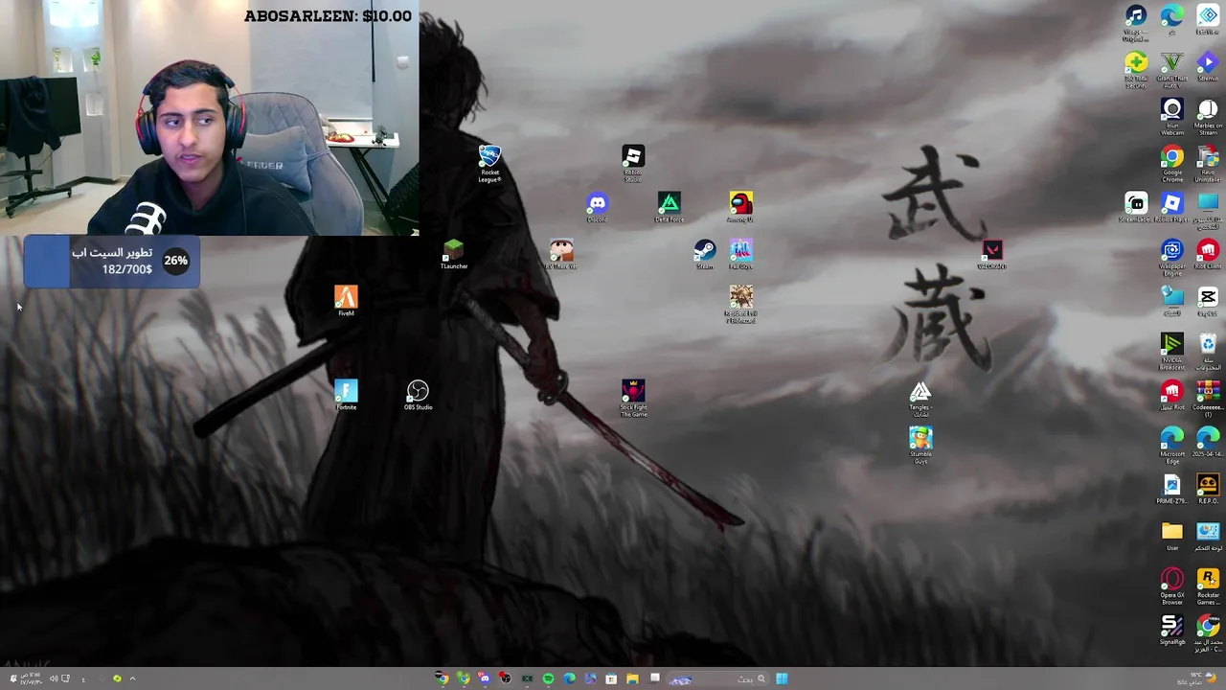This screenshot has height=690, width=1226.
Task: Open the Google Chrome desktop shortcut
Action: click(1171, 163)
